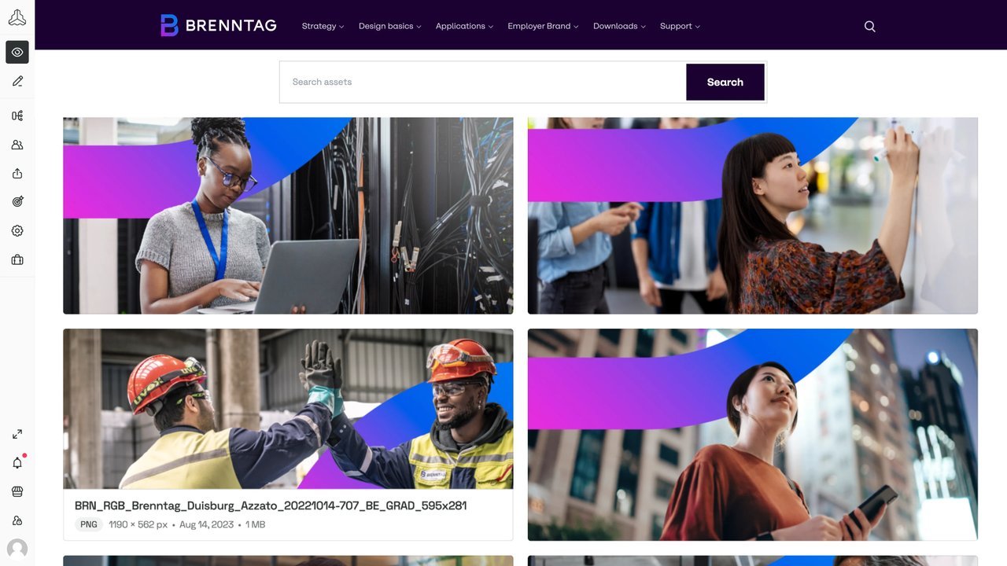Image resolution: width=1007 pixels, height=566 pixels.
Task: Open the briefcase icon in sidebar
Action: [17, 260]
